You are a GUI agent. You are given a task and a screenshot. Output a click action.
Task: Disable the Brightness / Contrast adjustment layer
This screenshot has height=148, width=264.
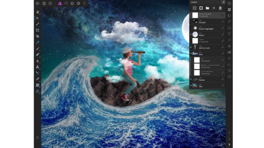pos(223,66)
